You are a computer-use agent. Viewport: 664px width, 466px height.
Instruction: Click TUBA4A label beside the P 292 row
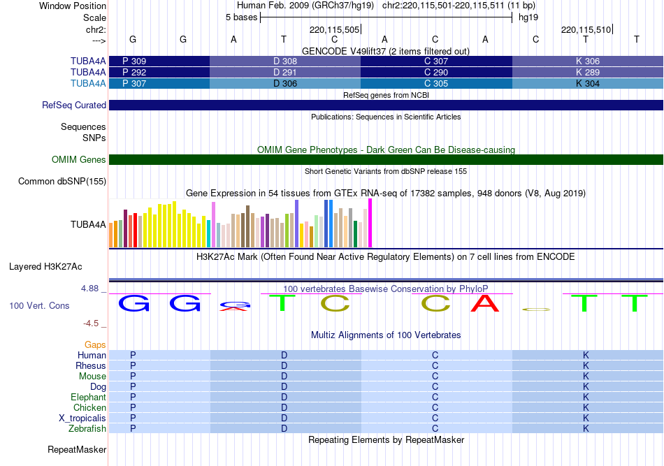pyautogui.click(x=87, y=73)
